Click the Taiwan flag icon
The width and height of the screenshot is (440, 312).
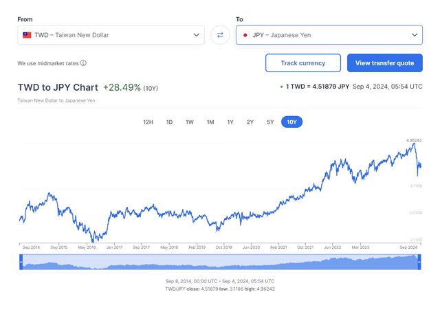point(27,34)
